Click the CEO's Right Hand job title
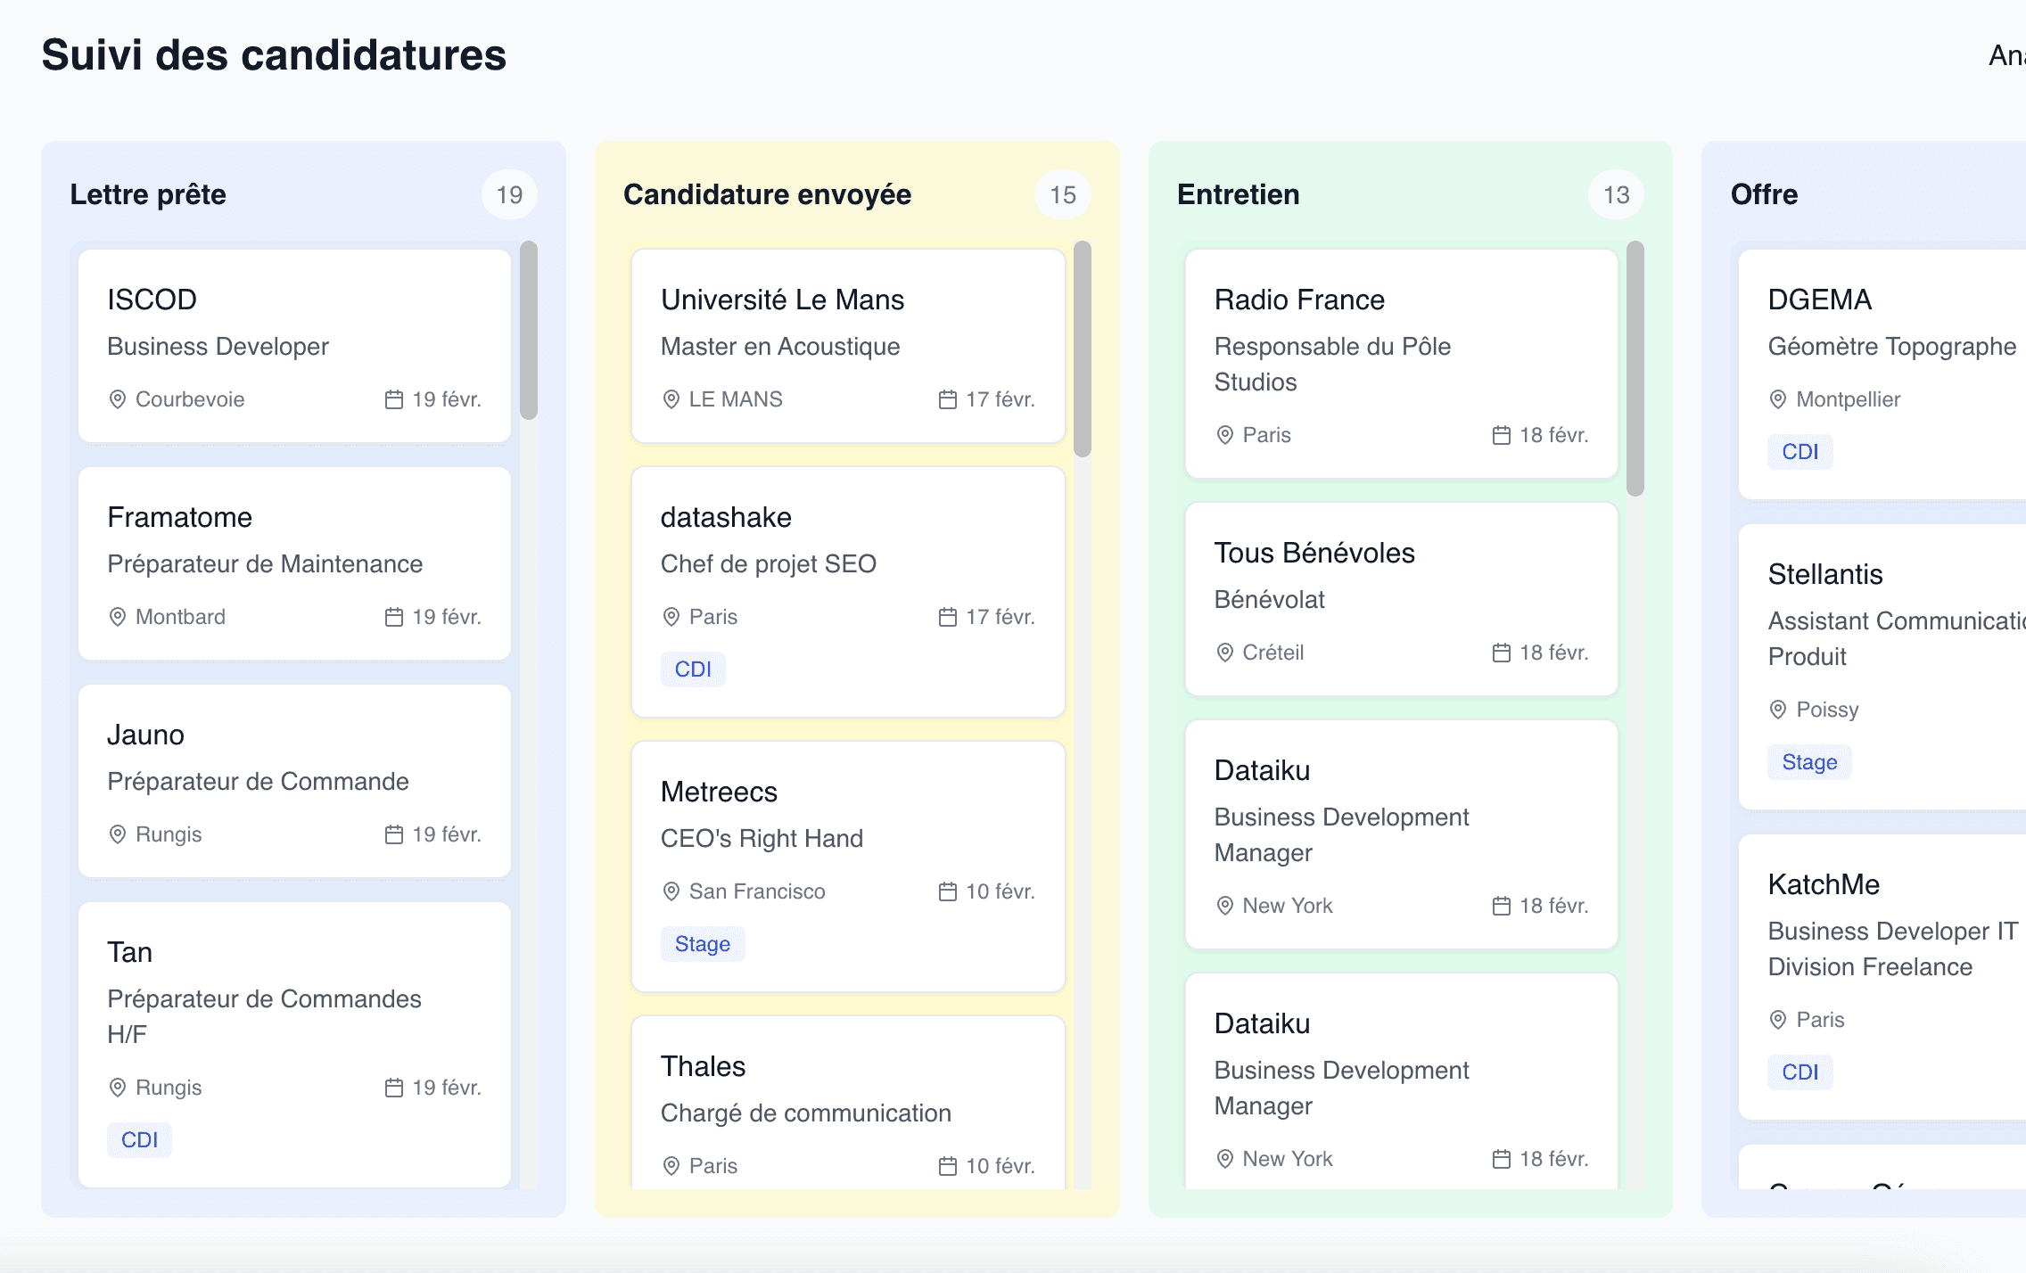 tap(762, 838)
